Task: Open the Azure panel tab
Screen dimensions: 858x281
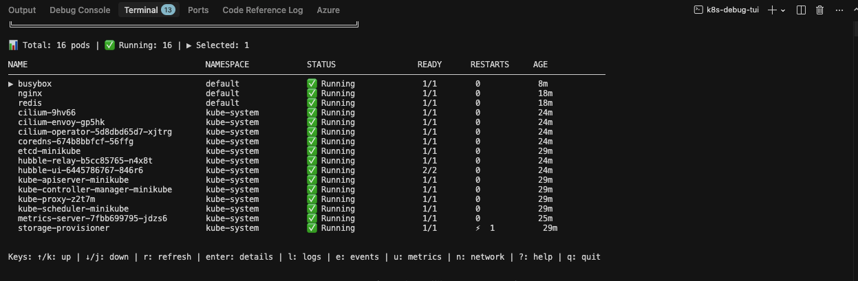Action: (x=328, y=10)
